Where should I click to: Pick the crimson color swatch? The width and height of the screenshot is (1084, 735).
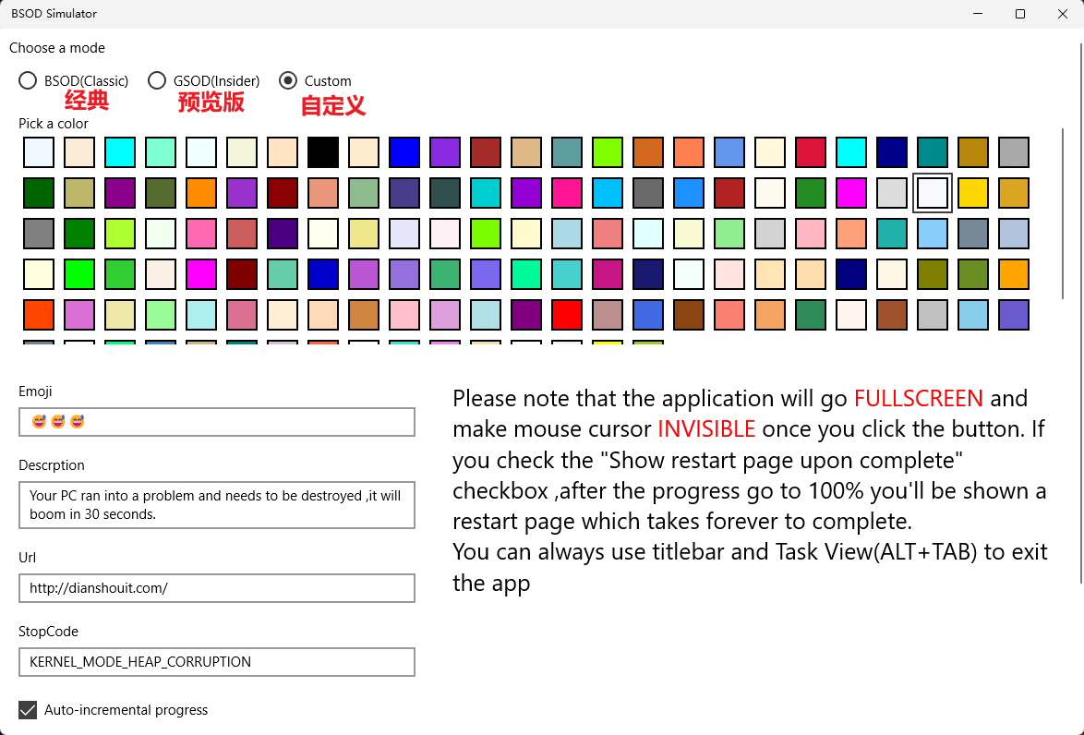811,152
